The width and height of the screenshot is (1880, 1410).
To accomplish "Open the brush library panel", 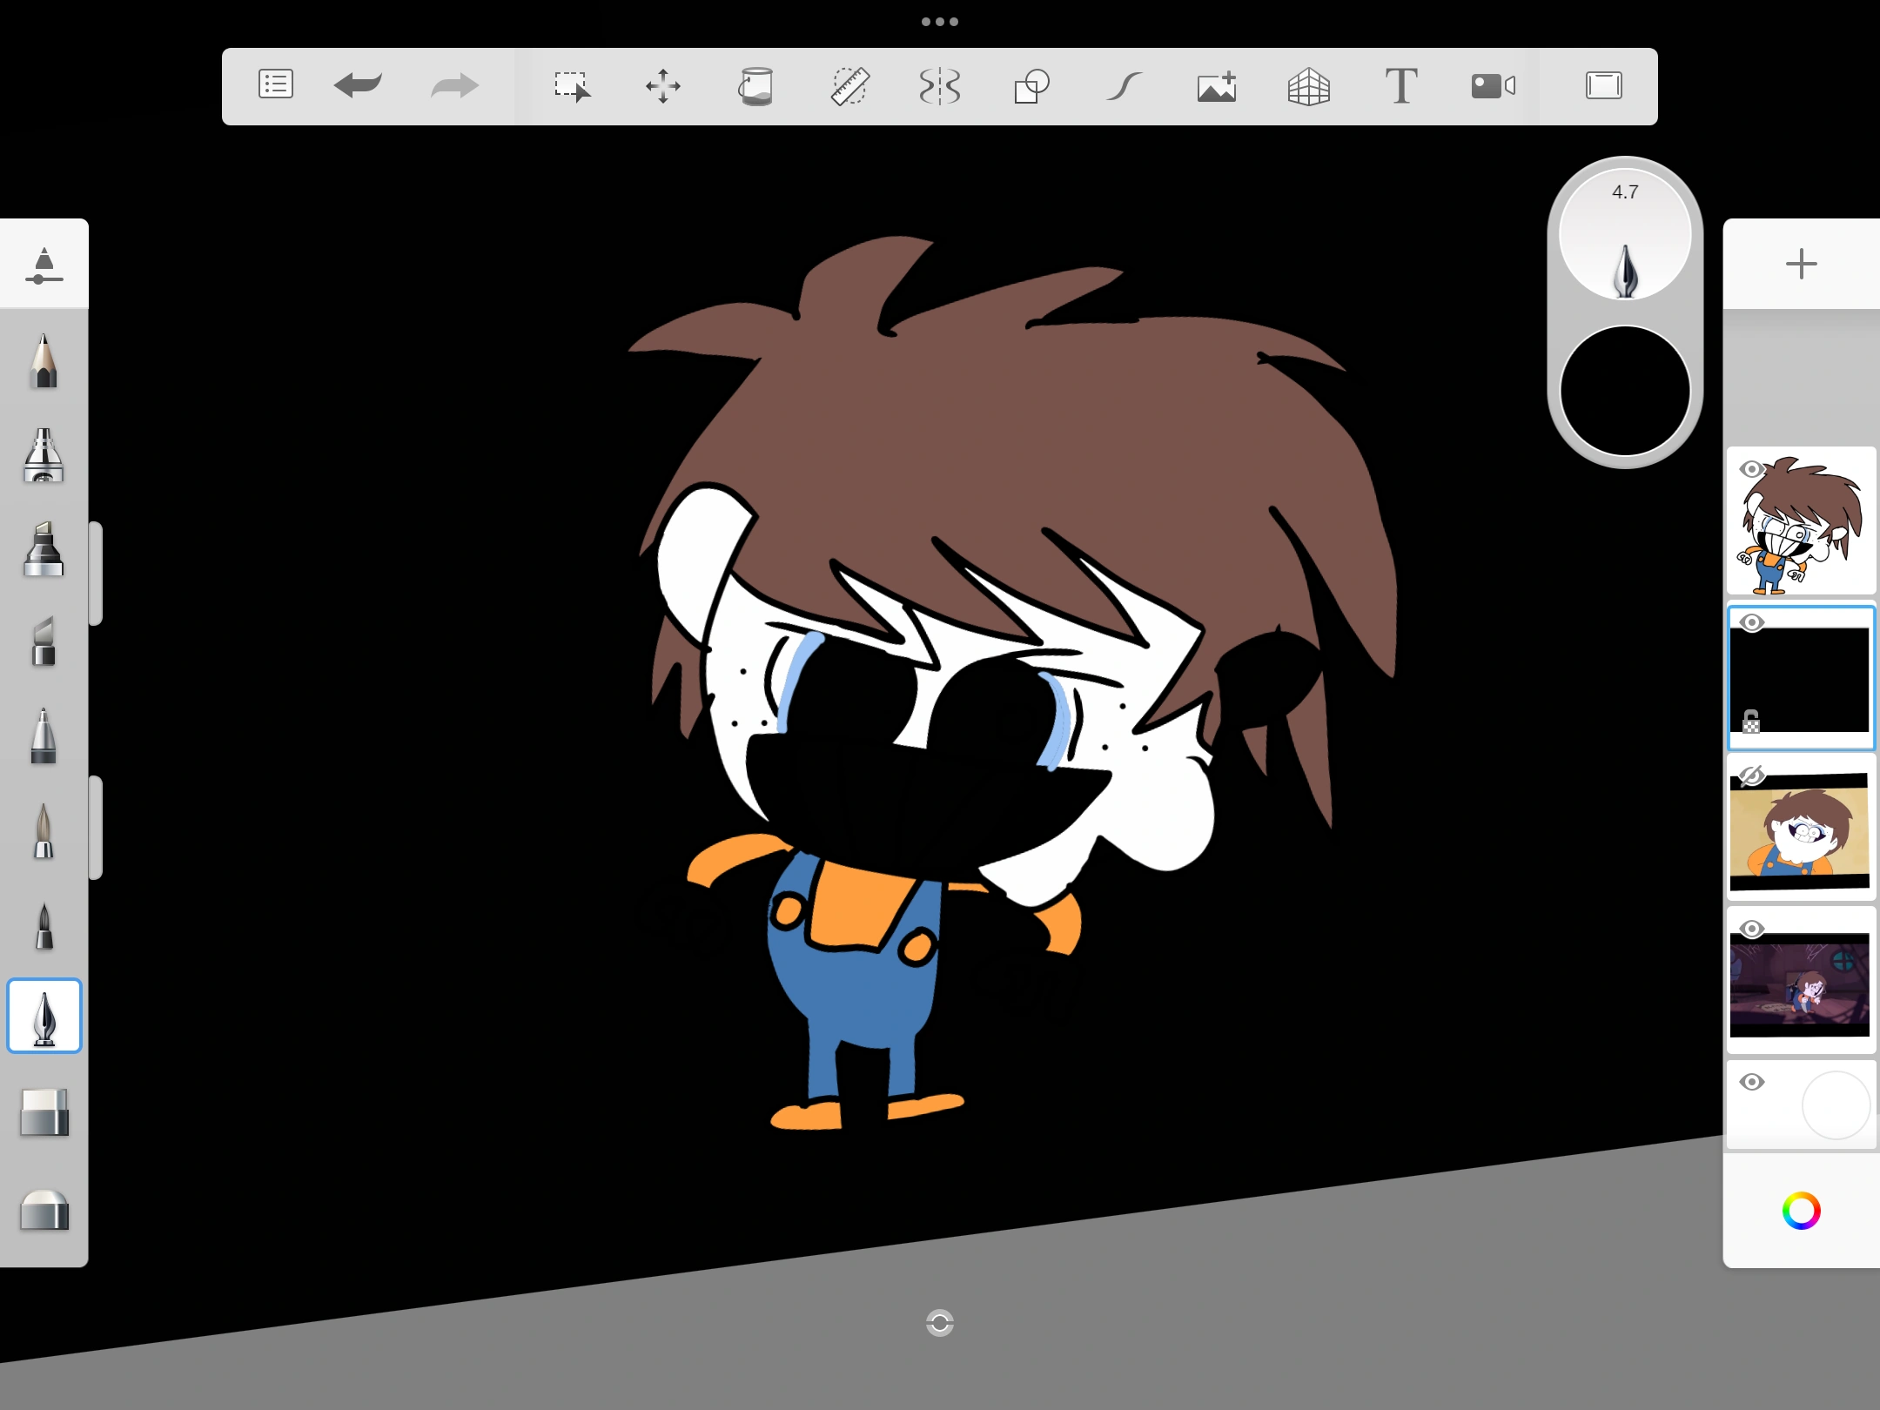I will 44,265.
